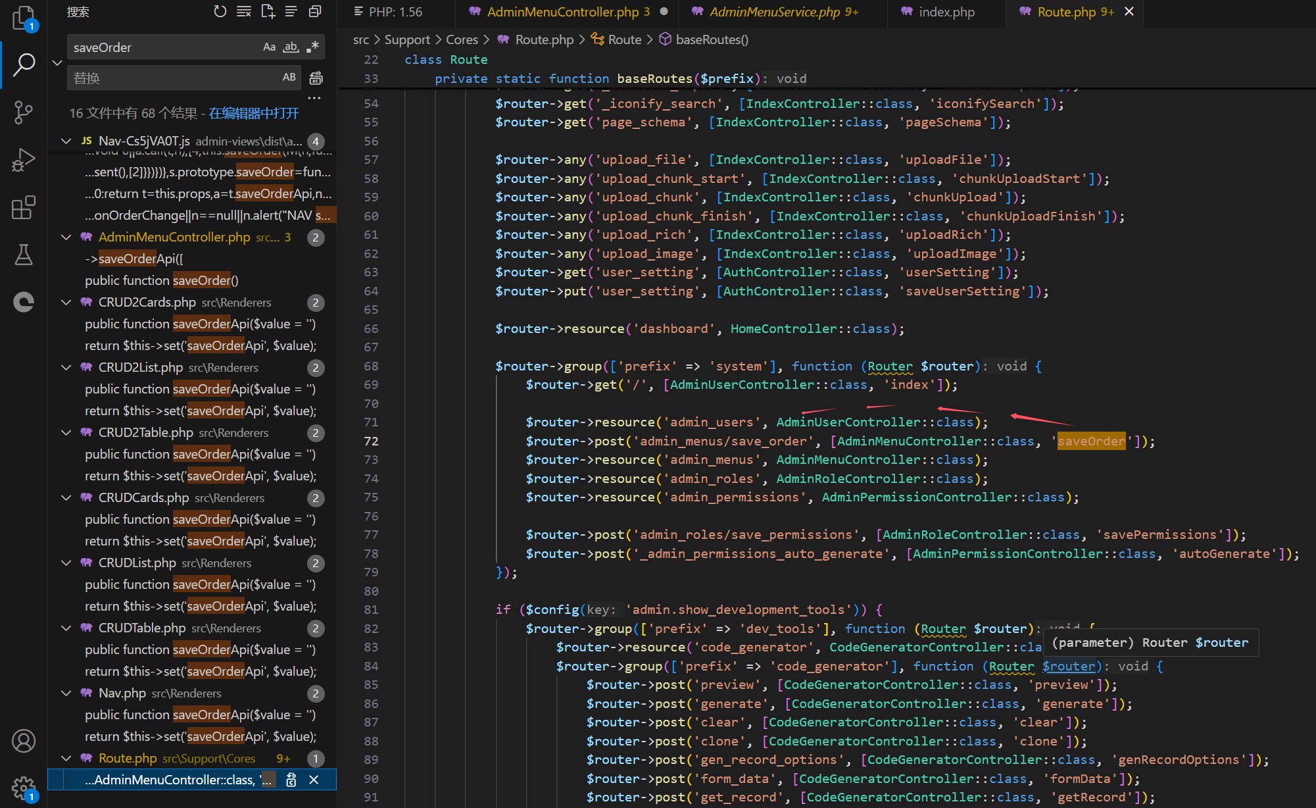The height and width of the screenshot is (808, 1316).
Task: Open the Explorer view in activity bar
Action: (23, 18)
